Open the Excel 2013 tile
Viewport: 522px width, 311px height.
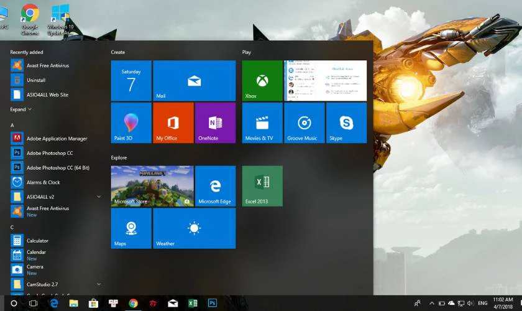[262, 186]
